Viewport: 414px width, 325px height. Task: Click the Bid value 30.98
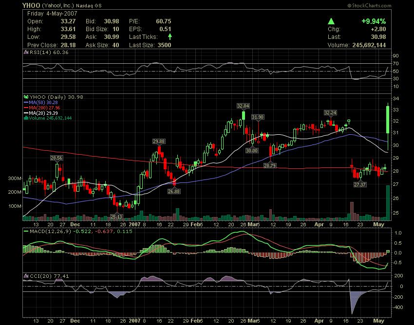click(x=112, y=21)
